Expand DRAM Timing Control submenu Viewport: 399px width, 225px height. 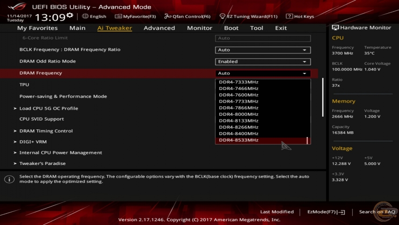(x=46, y=131)
